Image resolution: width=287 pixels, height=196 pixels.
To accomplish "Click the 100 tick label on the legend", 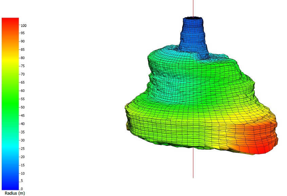I will [x=23, y=25].
